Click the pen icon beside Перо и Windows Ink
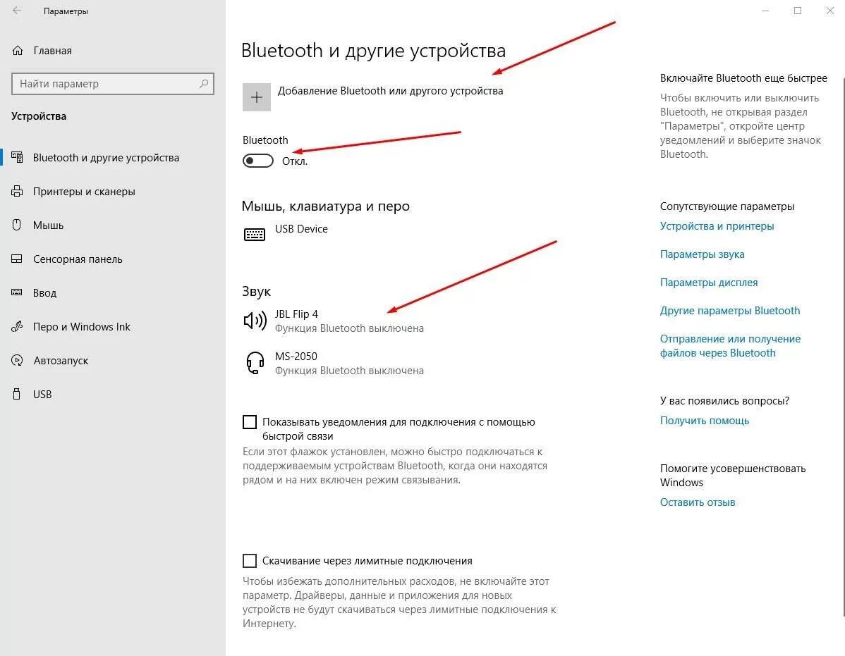The image size is (845, 656). pyautogui.click(x=17, y=326)
